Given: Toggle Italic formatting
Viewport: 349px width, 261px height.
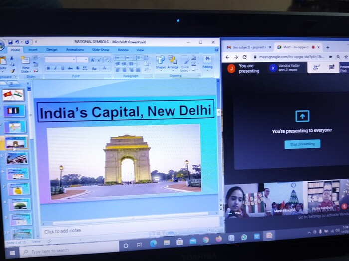Looking at the screenshot, I should tap(55, 68).
